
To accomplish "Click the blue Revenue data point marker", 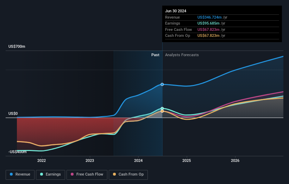I will (x=162, y=84).
